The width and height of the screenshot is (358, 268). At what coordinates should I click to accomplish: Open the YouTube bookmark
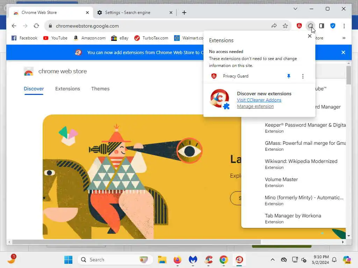point(55,38)
